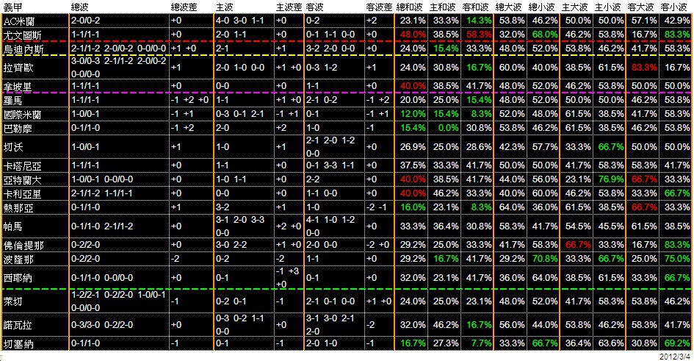Viewport: 694px width, 361px height.
Task: Click the 客波差 column header
Action: tap(379, 7)
